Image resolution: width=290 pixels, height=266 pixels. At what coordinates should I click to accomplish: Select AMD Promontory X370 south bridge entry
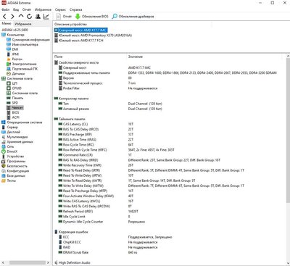95,36
